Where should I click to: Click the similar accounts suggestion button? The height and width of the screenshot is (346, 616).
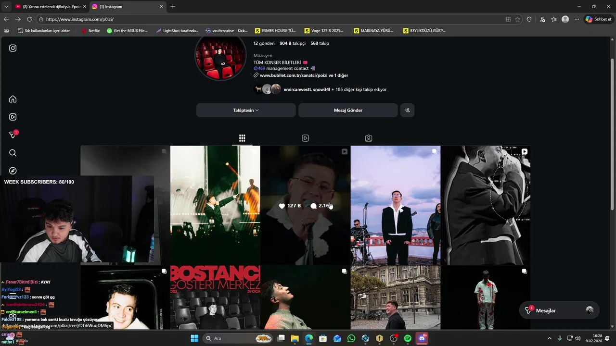click(x=407, y=110)
